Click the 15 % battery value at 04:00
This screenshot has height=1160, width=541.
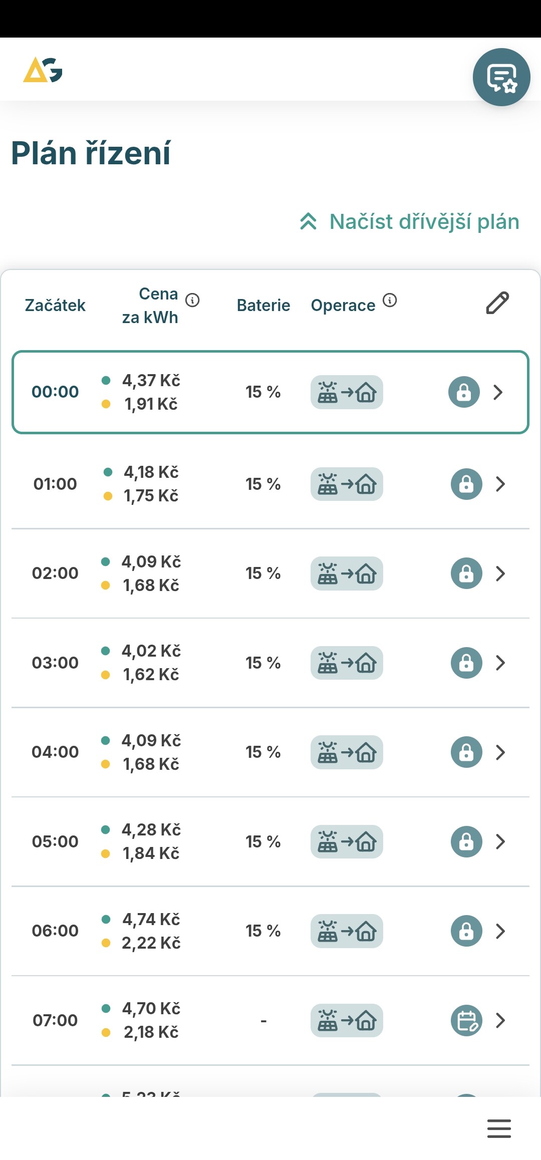[x=263, y=752]
